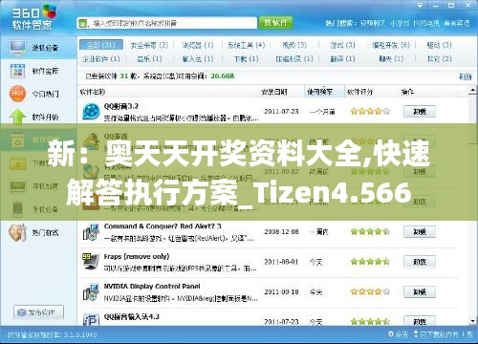This screenshot has height=344, width=478.
Task: Click the QQ影音3.2 film reel icon
Action: 91,112
